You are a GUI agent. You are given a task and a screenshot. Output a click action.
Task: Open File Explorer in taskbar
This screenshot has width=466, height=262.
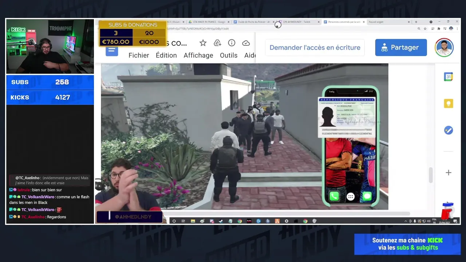[x=193, y=221]
